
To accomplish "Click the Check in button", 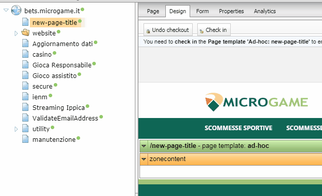I will point(214,30).
